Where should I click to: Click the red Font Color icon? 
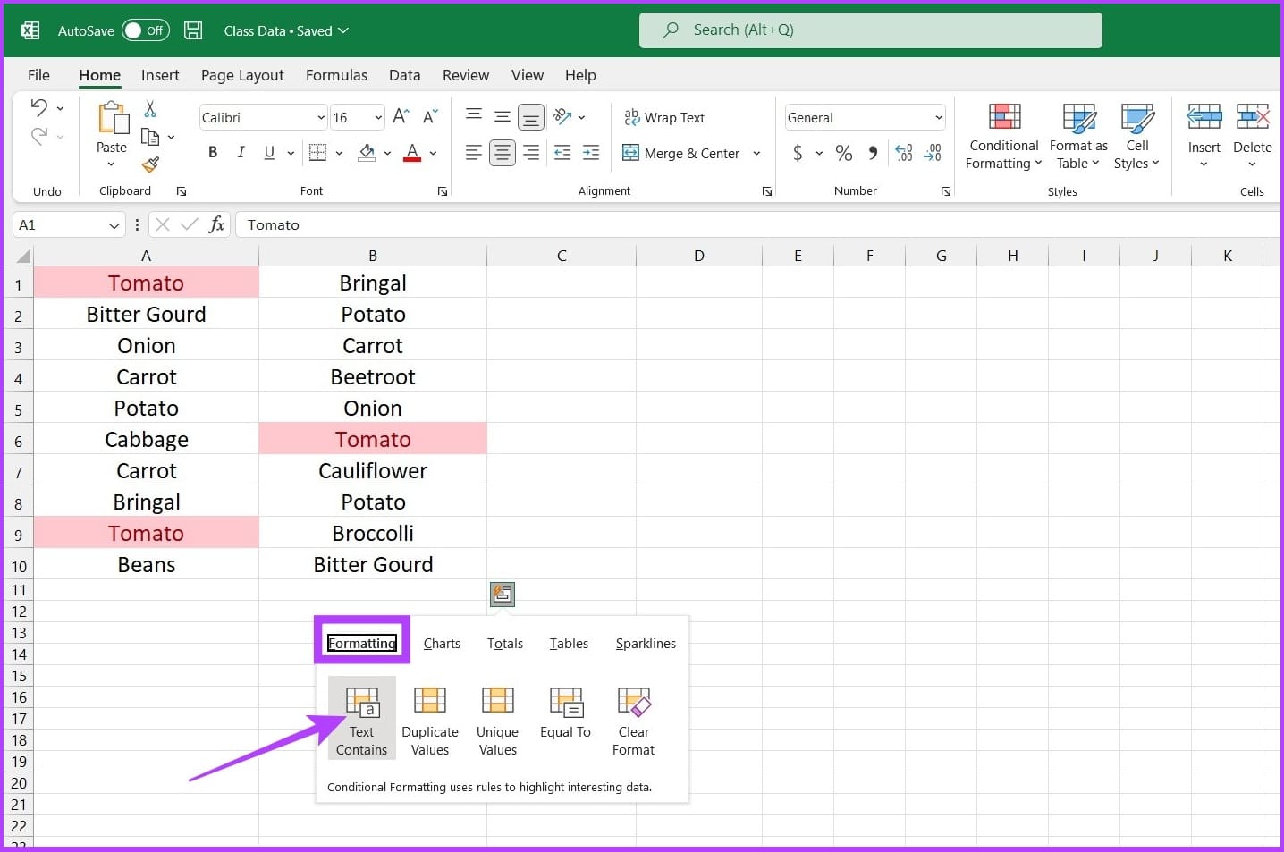tap(412, 153)
